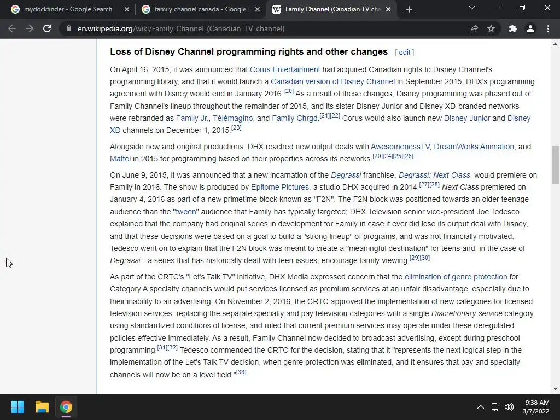
Task: Open Chrome profile avatar menu
Action: (x=530, y=28)
